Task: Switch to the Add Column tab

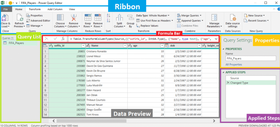Action: (55, 9)
